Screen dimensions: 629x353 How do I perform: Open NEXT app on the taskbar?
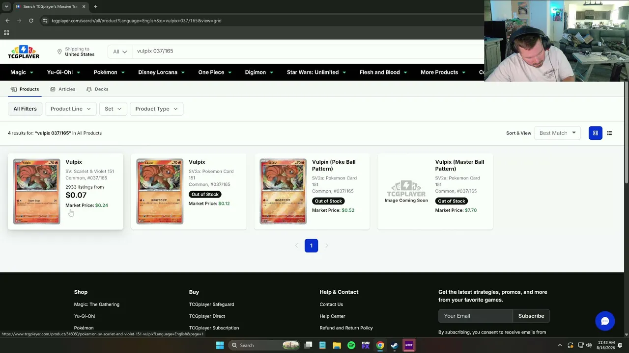point(409,345)
